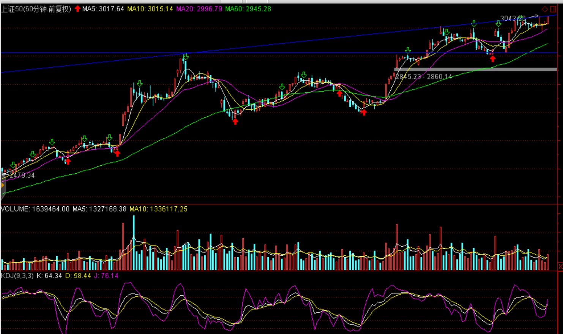Select the magenta MA20: 2996.79 label

[199, 9]
